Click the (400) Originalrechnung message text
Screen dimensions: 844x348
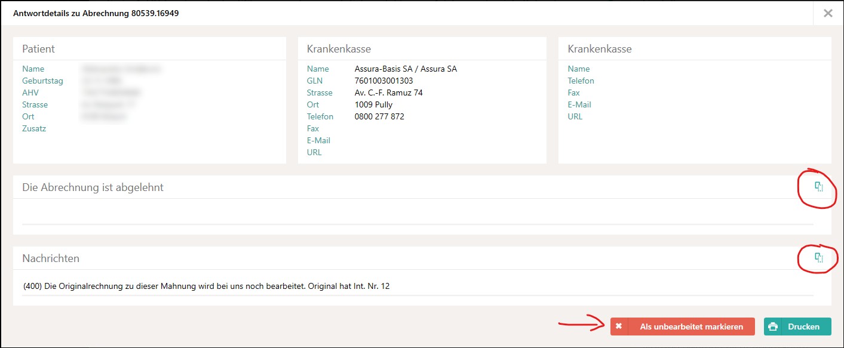pos(206,286)
